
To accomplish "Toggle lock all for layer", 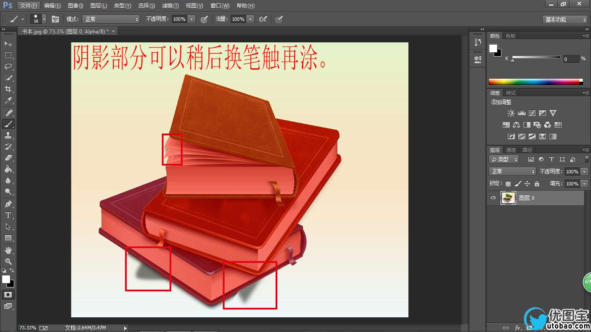I will pos(537,184).
